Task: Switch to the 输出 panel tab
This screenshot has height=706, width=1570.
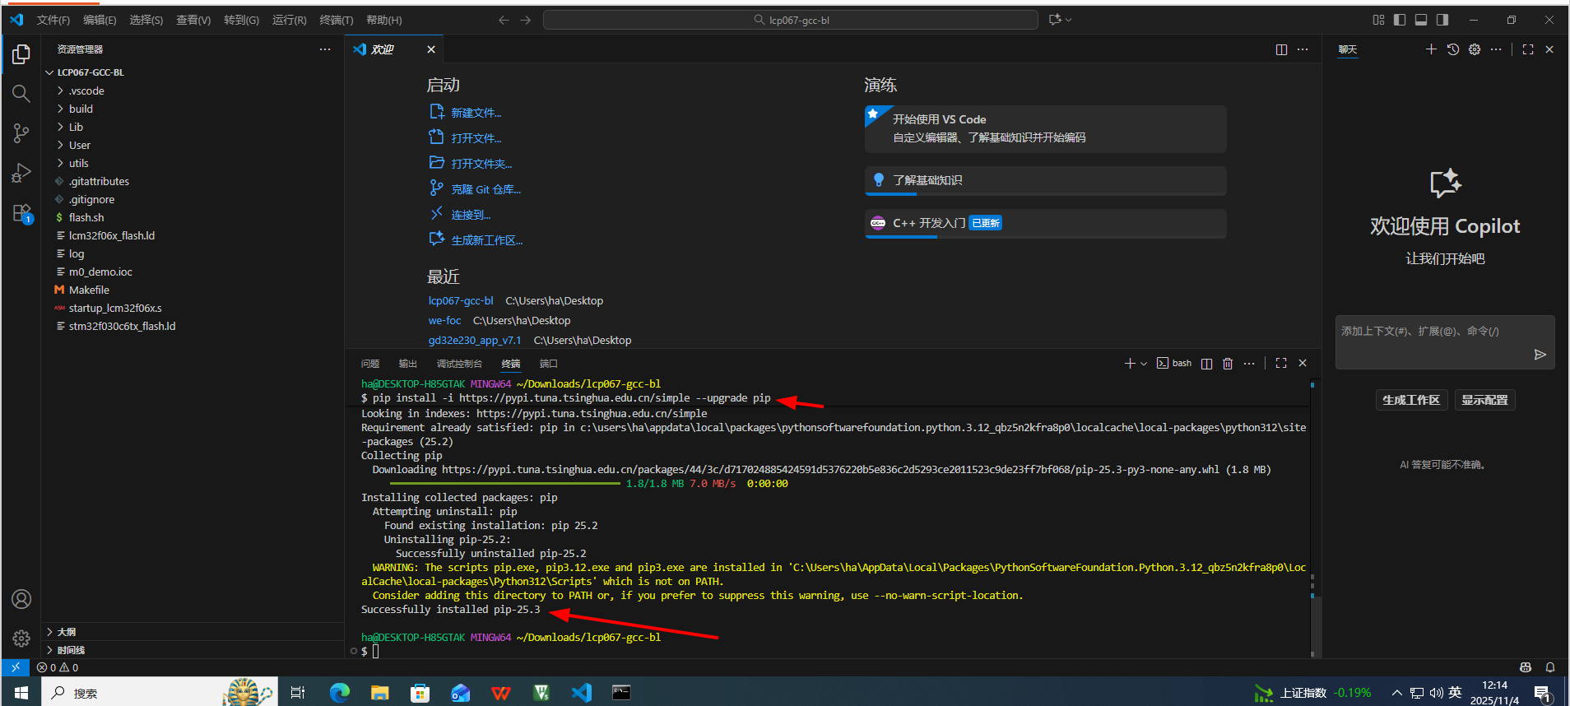Action: pos(407,364)
